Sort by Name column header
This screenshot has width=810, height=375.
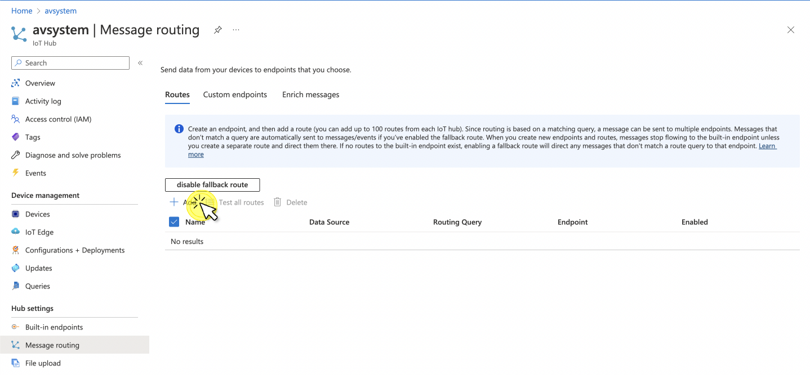pos(195,222)
